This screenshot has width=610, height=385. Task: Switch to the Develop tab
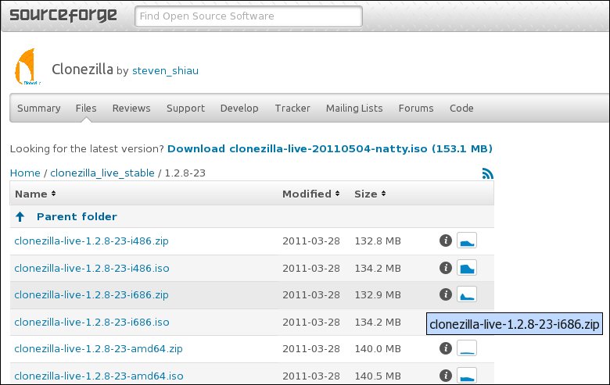(x=239, y=108)
